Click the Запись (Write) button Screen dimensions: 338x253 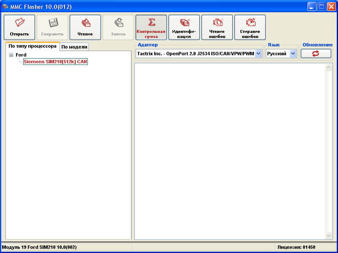coord(118,27)
